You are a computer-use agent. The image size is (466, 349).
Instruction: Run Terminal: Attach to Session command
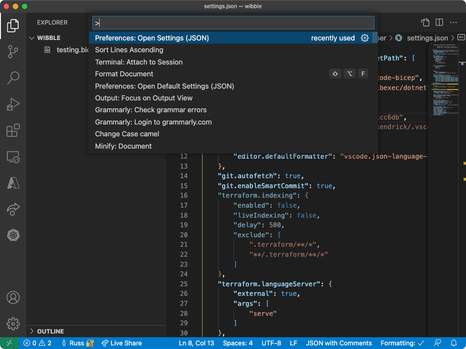pos(233,62)
